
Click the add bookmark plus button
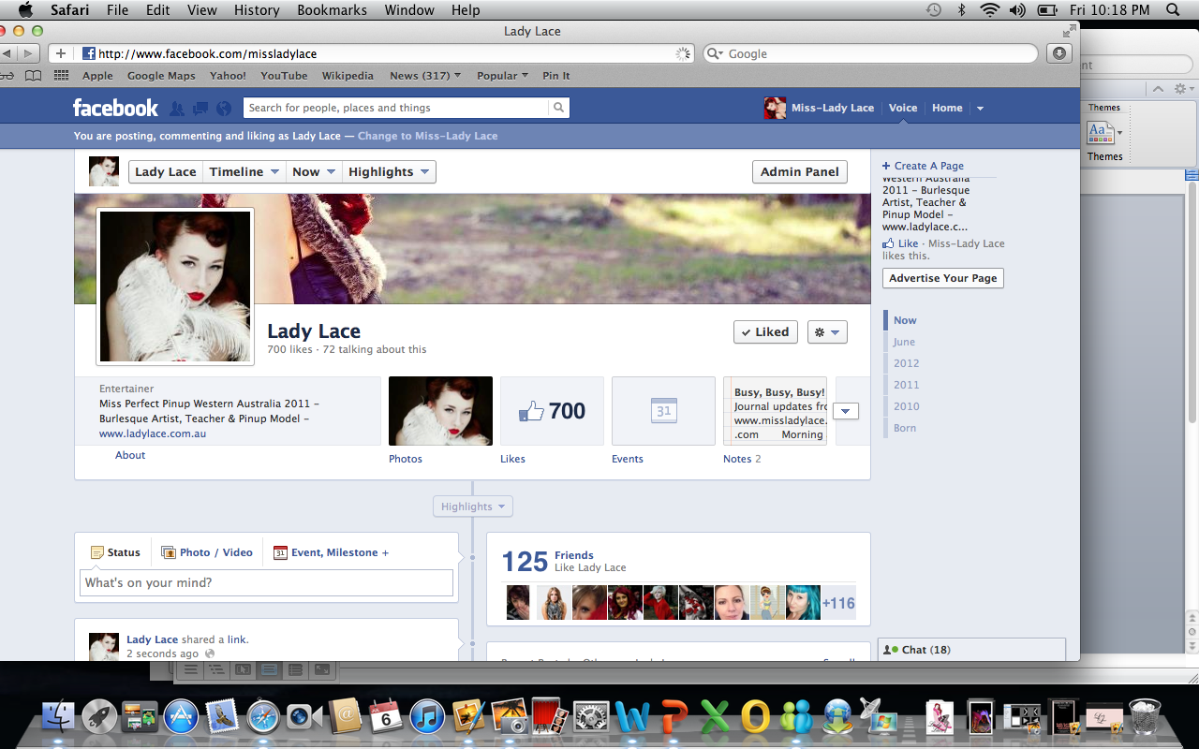(x=61, y=53)
